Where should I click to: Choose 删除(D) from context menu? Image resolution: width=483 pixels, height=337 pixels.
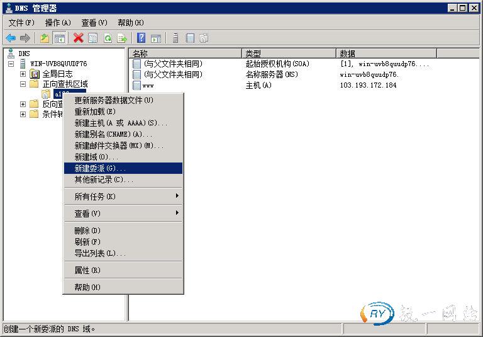coord(123,231)
